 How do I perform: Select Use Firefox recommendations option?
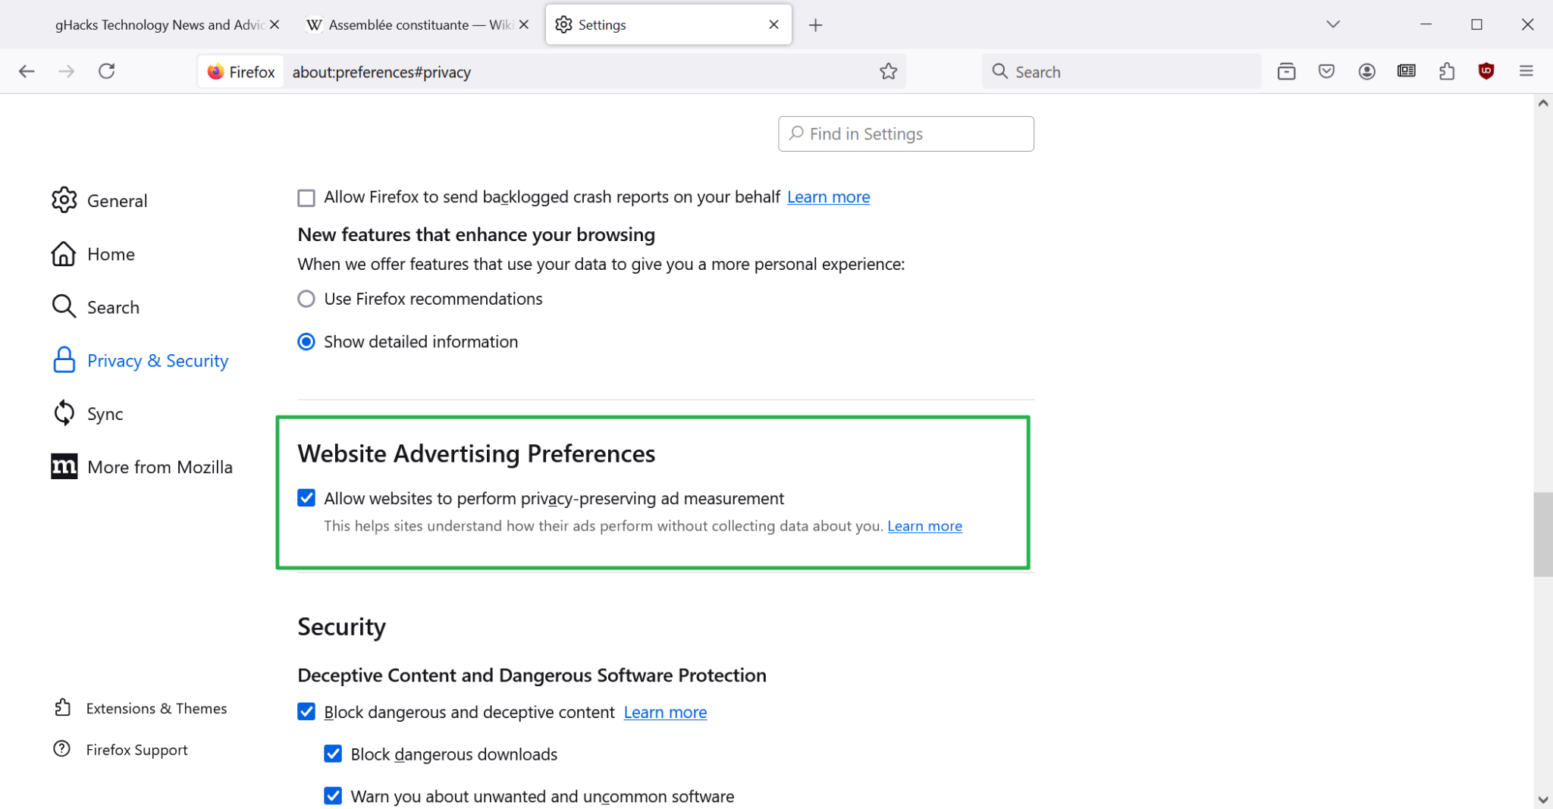(x=306, y=298)
